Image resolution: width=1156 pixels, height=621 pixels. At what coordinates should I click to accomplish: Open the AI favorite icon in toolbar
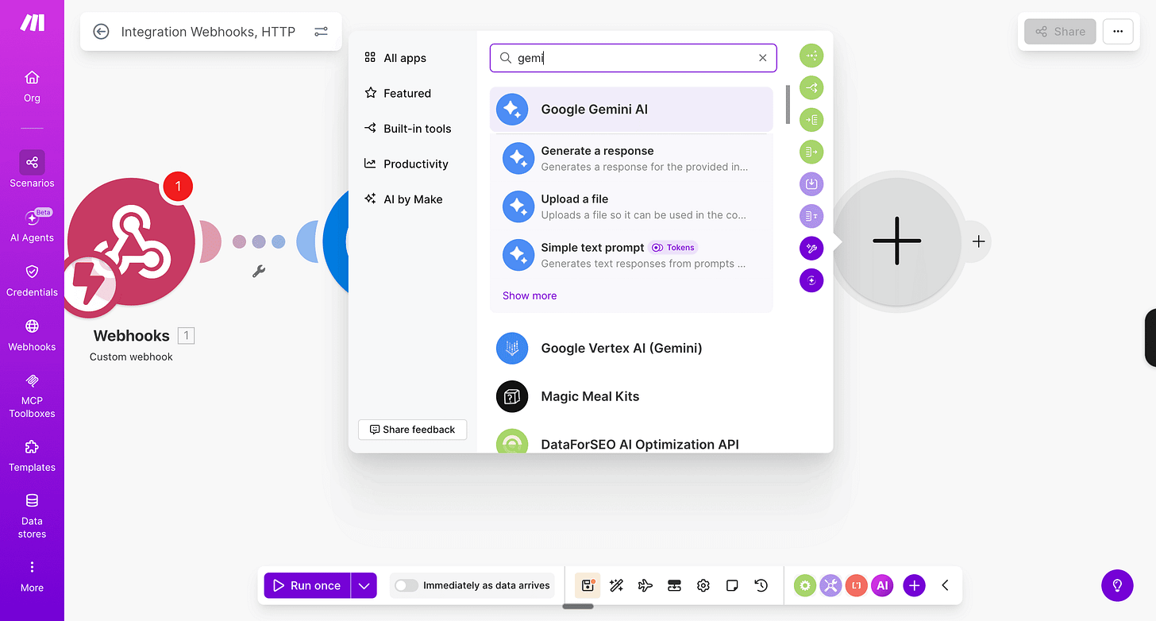pyautogui.click(x=882, y=585)
